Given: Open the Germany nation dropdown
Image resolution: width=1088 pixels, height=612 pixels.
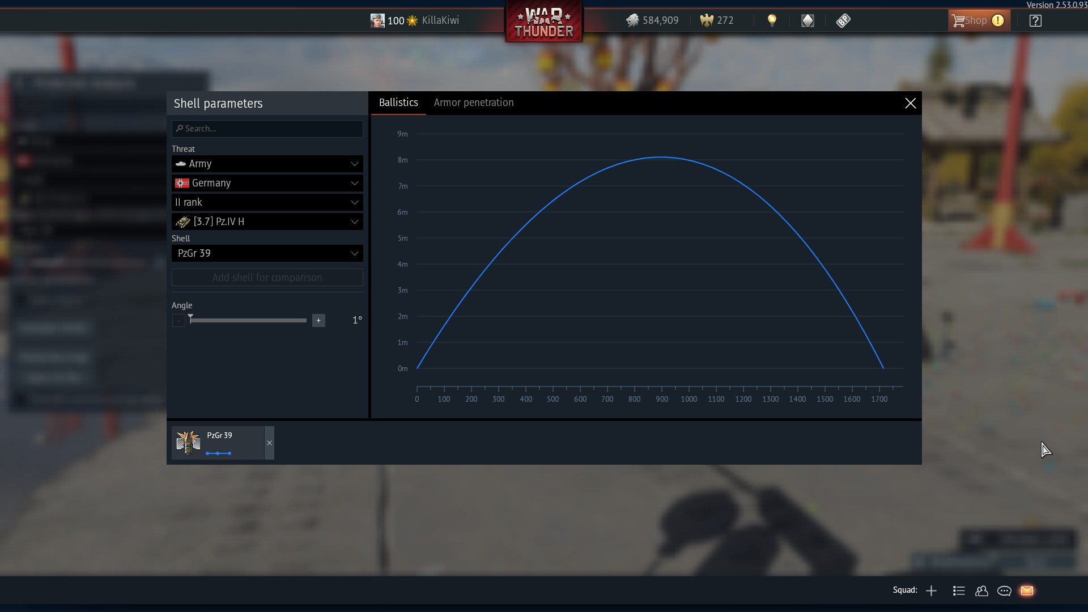Looking at the screenshot, I should (267, 183).
